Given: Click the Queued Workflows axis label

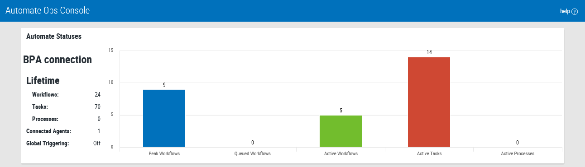Looking at the screenshot, I should (x=252, y=153).
